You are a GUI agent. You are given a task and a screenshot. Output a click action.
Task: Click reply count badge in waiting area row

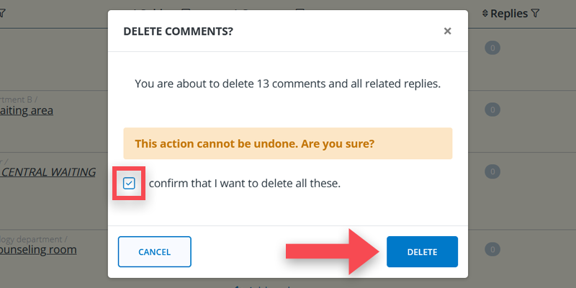[492, 110]
